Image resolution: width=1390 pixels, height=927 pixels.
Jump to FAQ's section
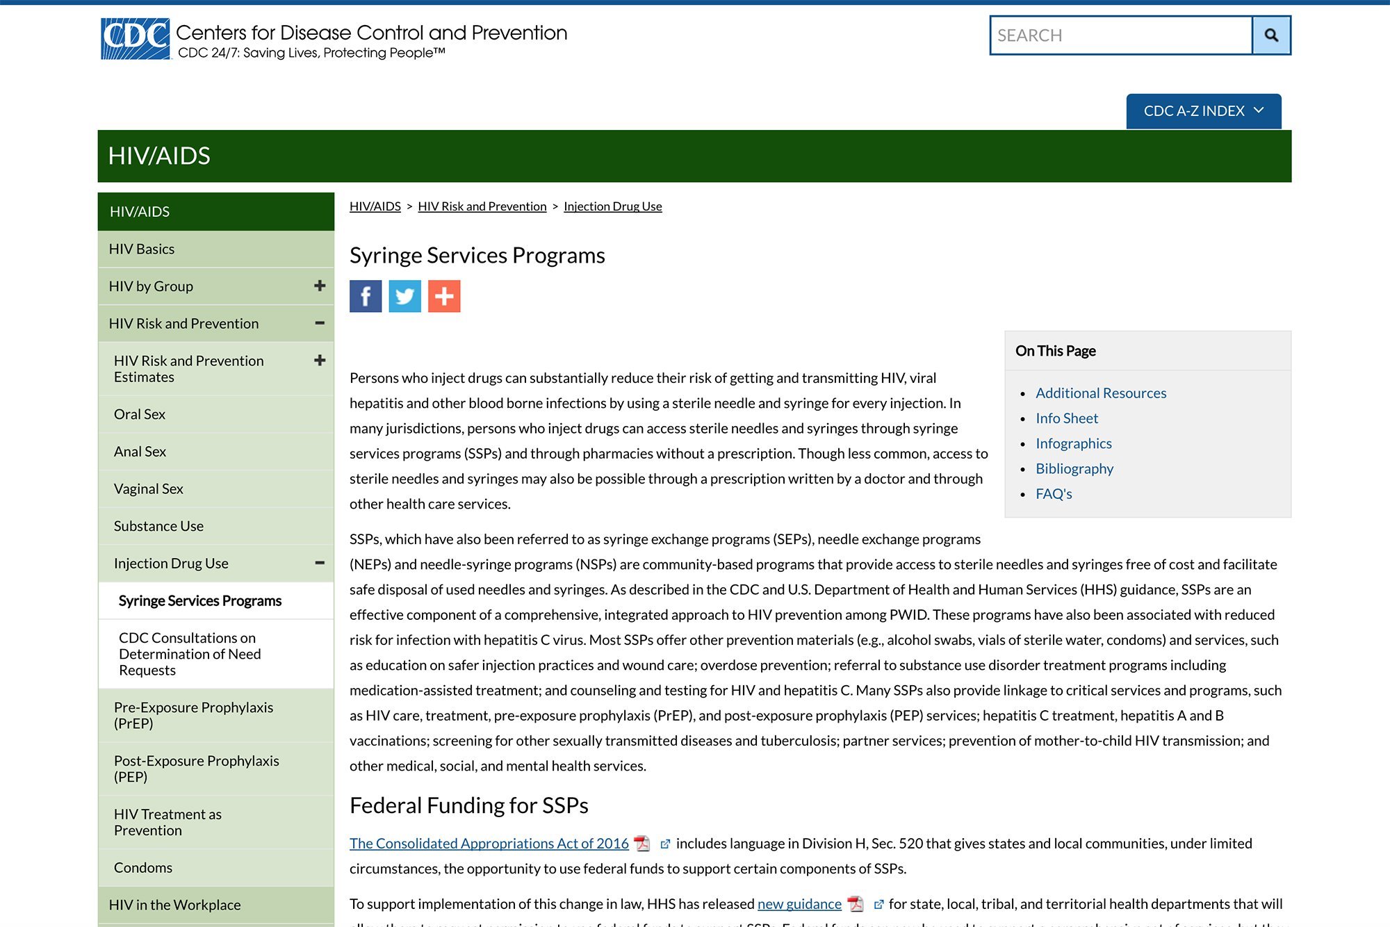tap(1054, 494)
